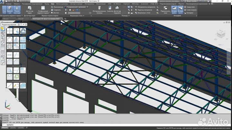Click the Array grid tool in palette
This screenshot has width=232, height=130.
click(x=23, y=40)
